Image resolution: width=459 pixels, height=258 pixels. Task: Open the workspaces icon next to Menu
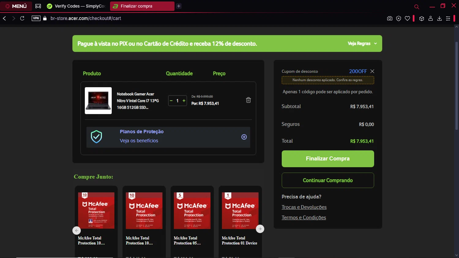pyautogui.click(x=38, y=6)
